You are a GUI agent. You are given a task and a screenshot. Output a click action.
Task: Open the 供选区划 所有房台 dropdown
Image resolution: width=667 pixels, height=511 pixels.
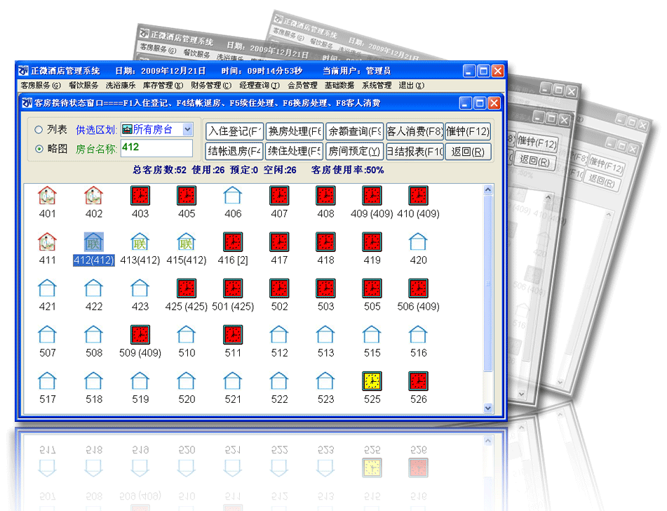[x=187, y=130]
